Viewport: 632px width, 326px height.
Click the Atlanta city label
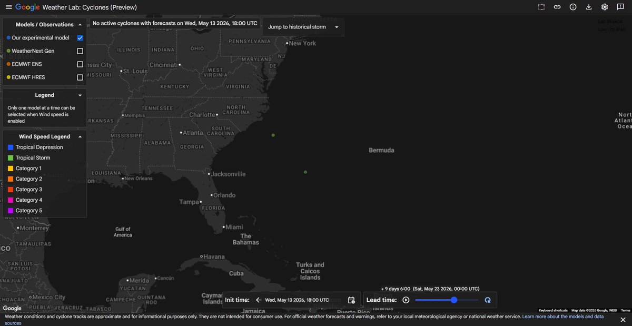(x=193, y=133)
